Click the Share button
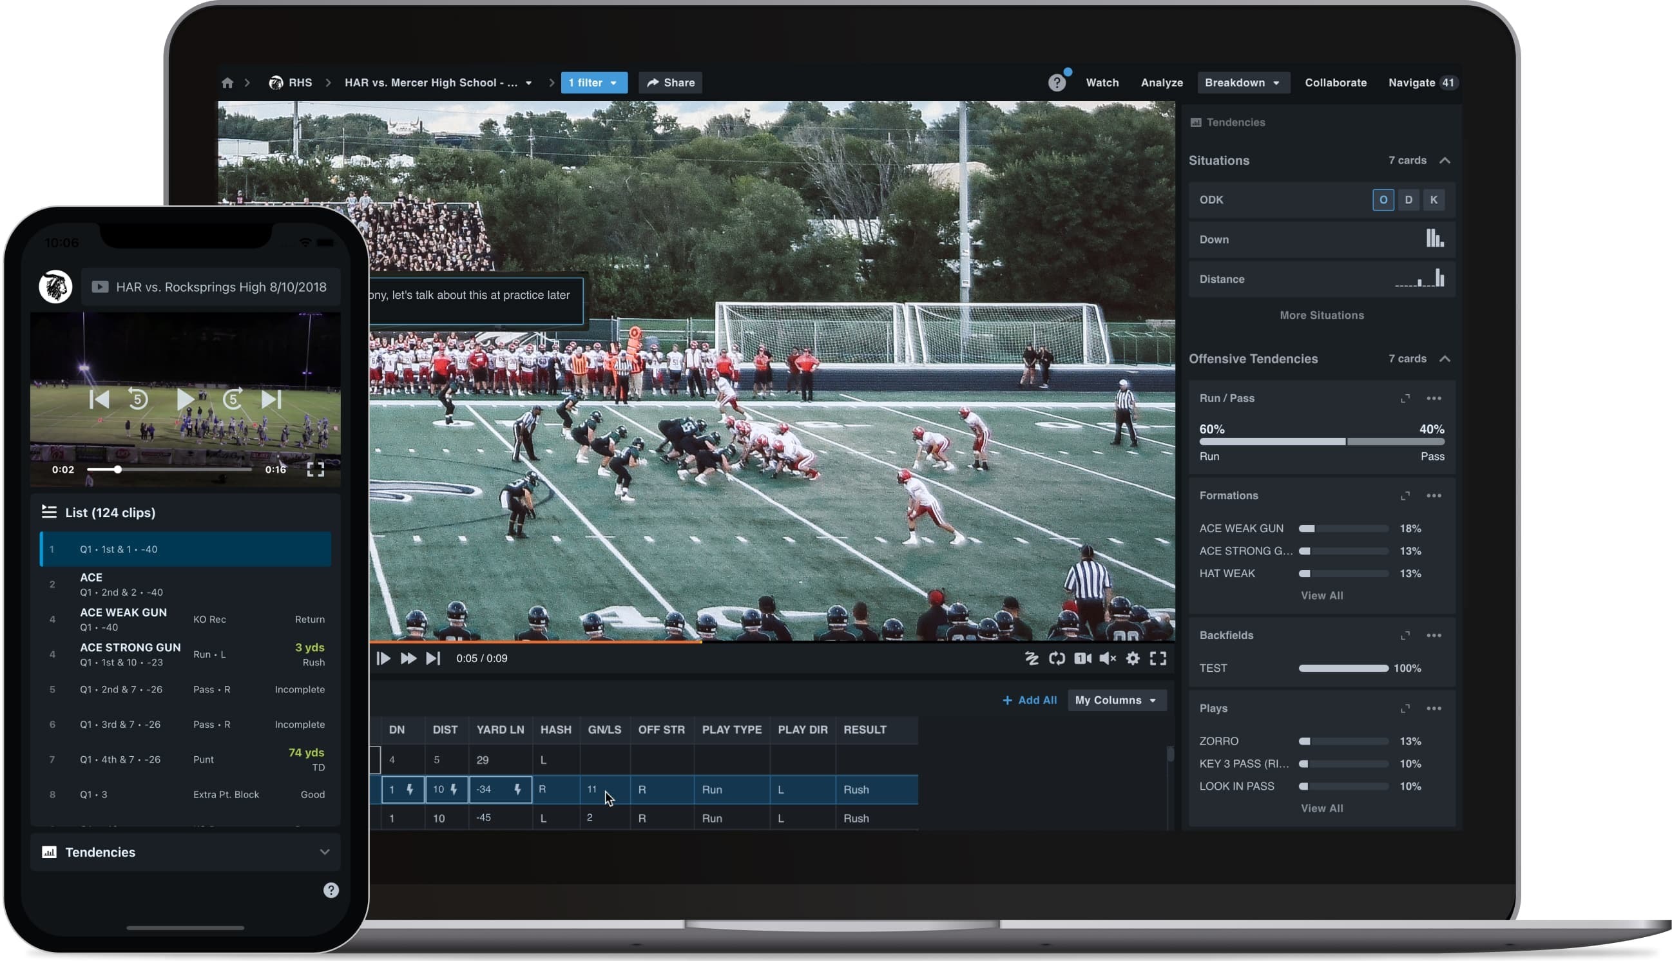Viewport: 1672px width, 961px height. tap(670, 82)
